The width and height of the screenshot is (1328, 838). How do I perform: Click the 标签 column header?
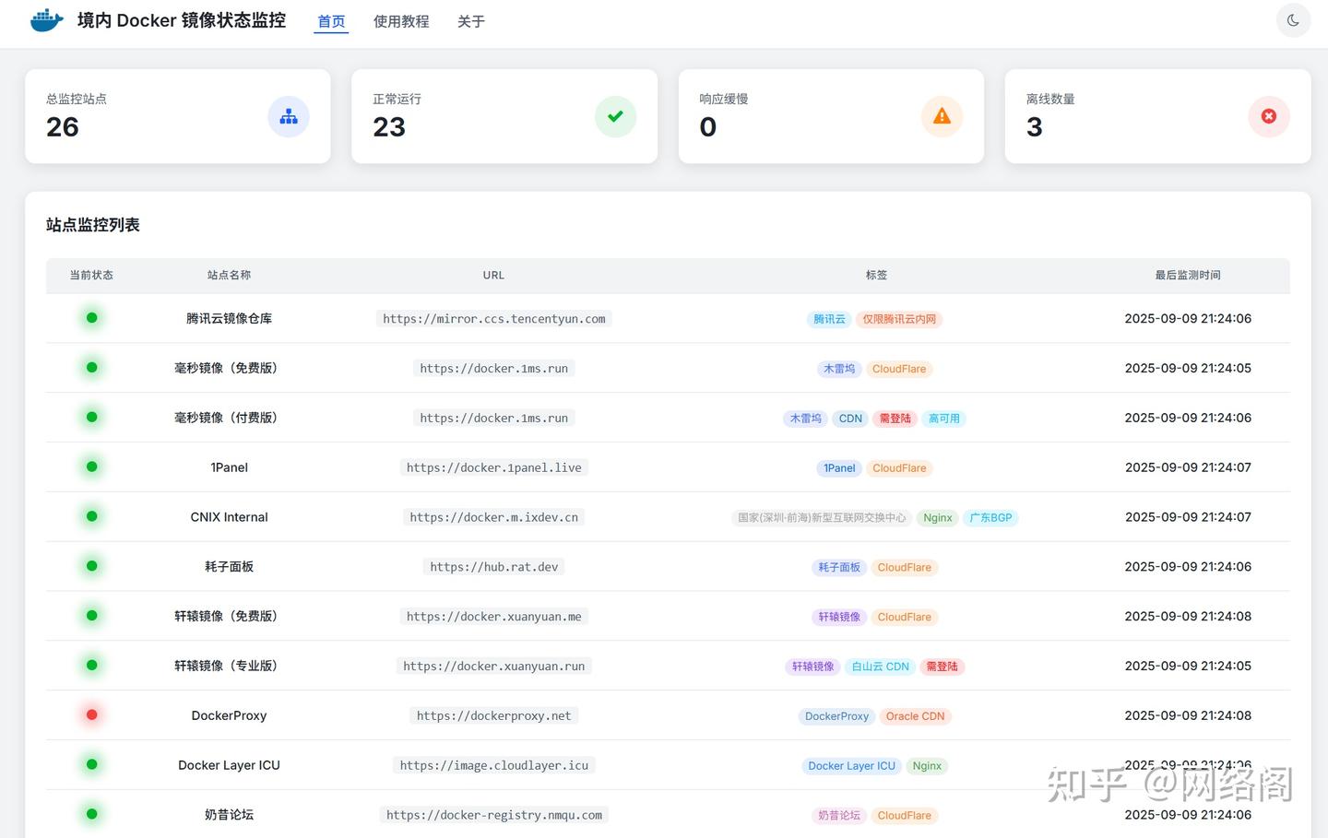point(876,275)
